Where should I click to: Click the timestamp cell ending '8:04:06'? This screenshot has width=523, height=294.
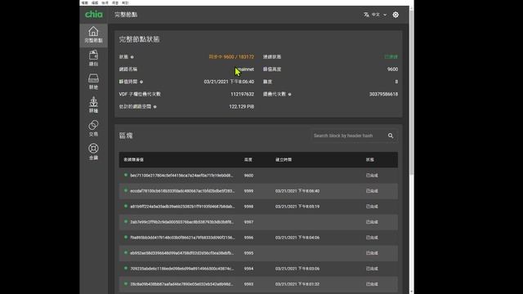(x=297, y=238)
